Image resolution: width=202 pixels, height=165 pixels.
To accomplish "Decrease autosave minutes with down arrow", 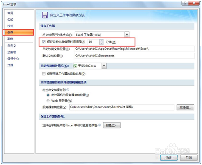I will 101,43.
